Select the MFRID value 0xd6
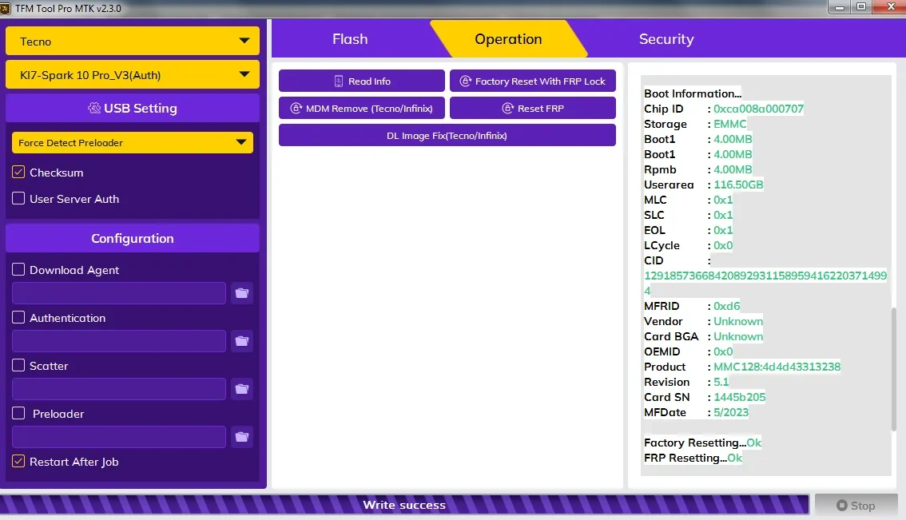The width and height of the screenshot is (906, 520). 726,306
